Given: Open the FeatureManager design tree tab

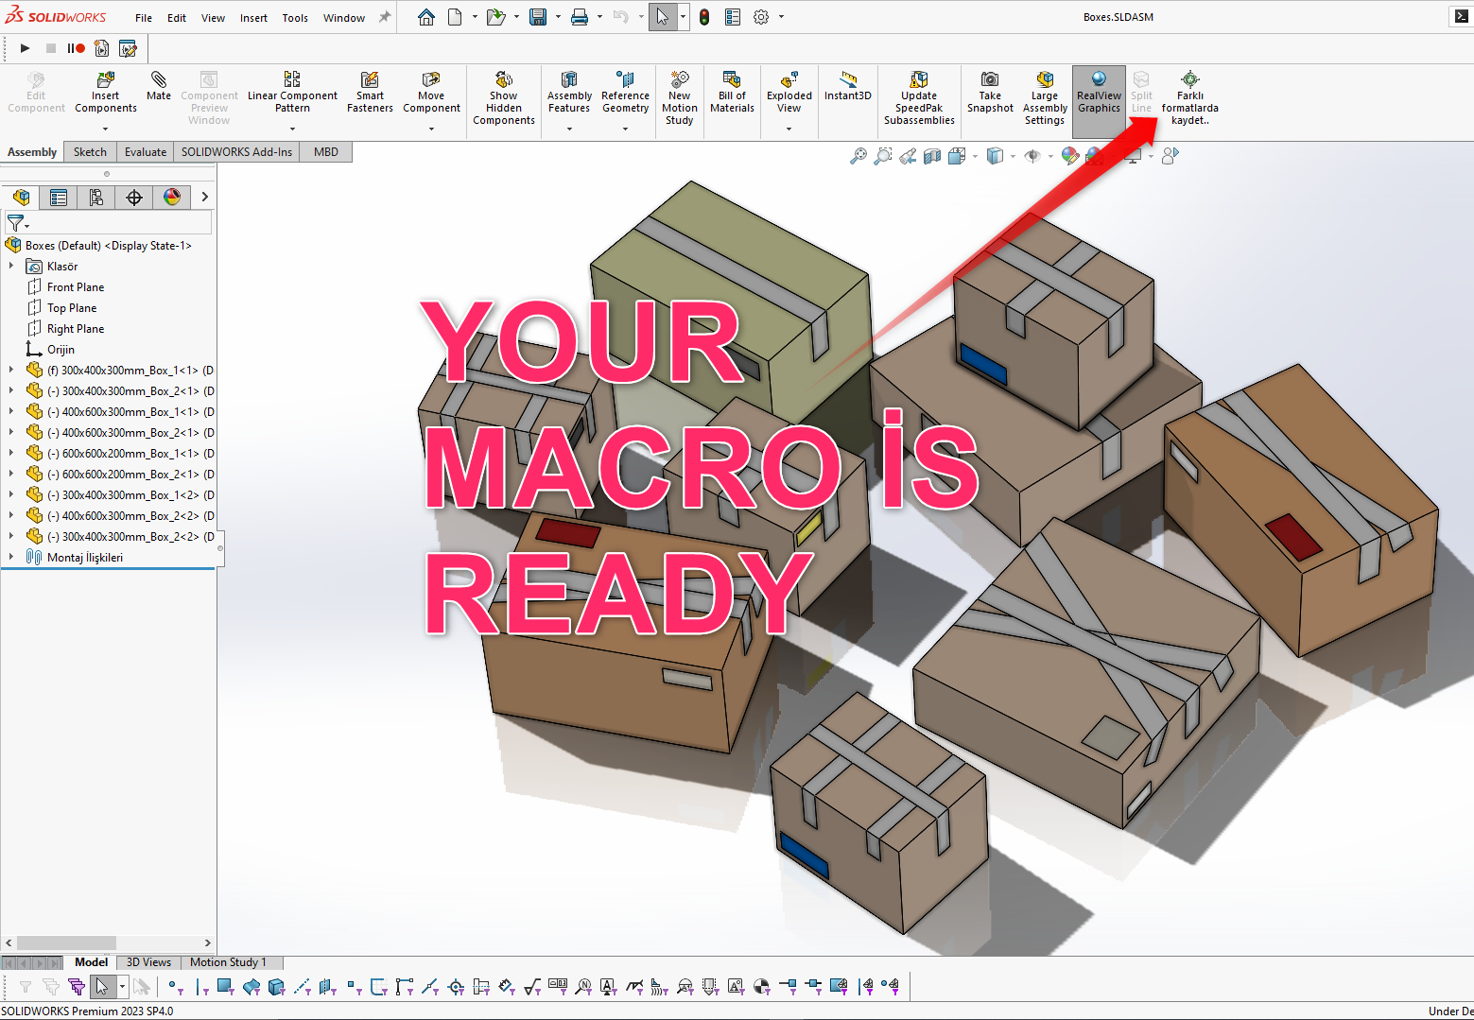Looking at the screenshot, I should click(21, 197).
